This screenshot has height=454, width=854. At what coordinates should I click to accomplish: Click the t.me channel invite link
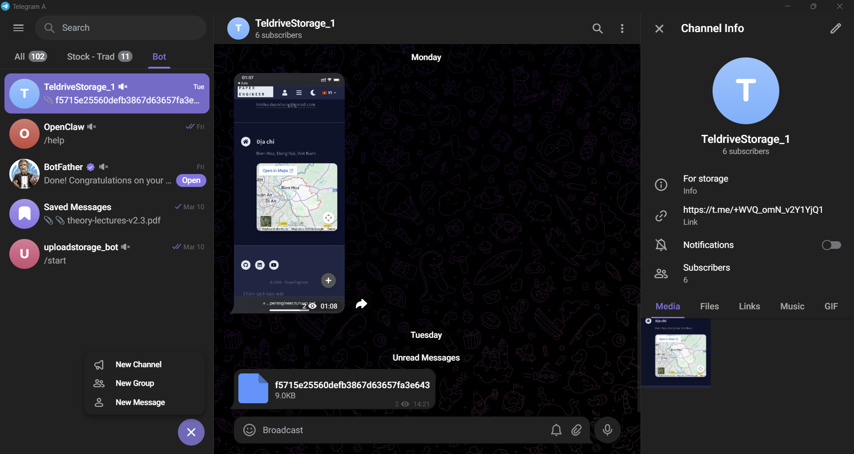coord(753,210)
